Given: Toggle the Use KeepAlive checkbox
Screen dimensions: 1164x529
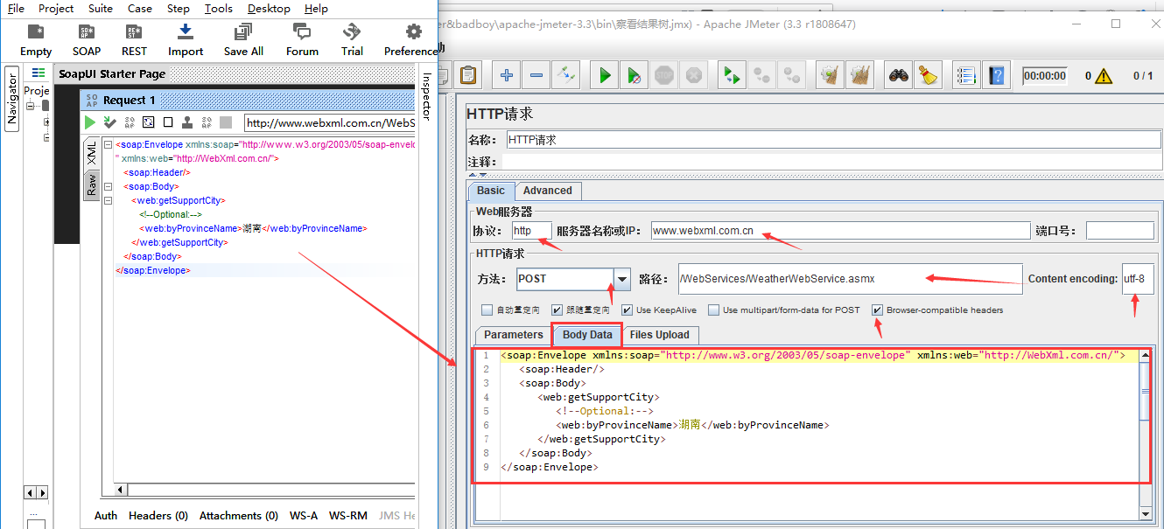Looking at the screenshot, I should (x=627, y=310).
